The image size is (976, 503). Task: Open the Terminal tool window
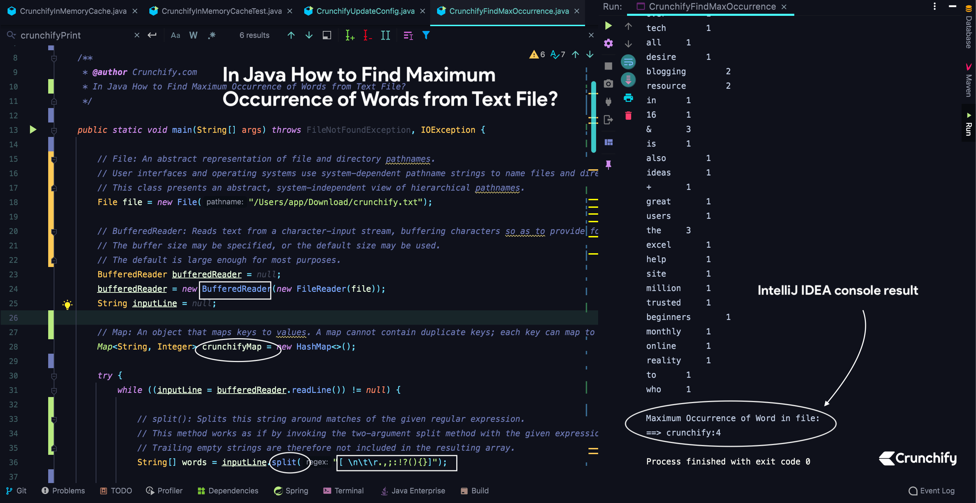click(343, 491)
